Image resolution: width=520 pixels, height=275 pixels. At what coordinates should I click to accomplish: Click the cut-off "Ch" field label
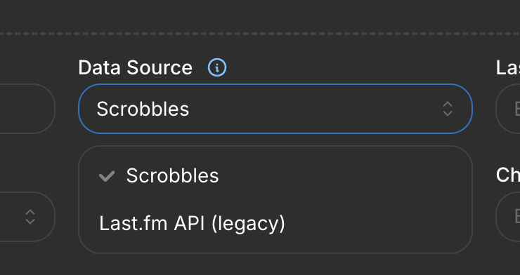[x=508, y=175]
